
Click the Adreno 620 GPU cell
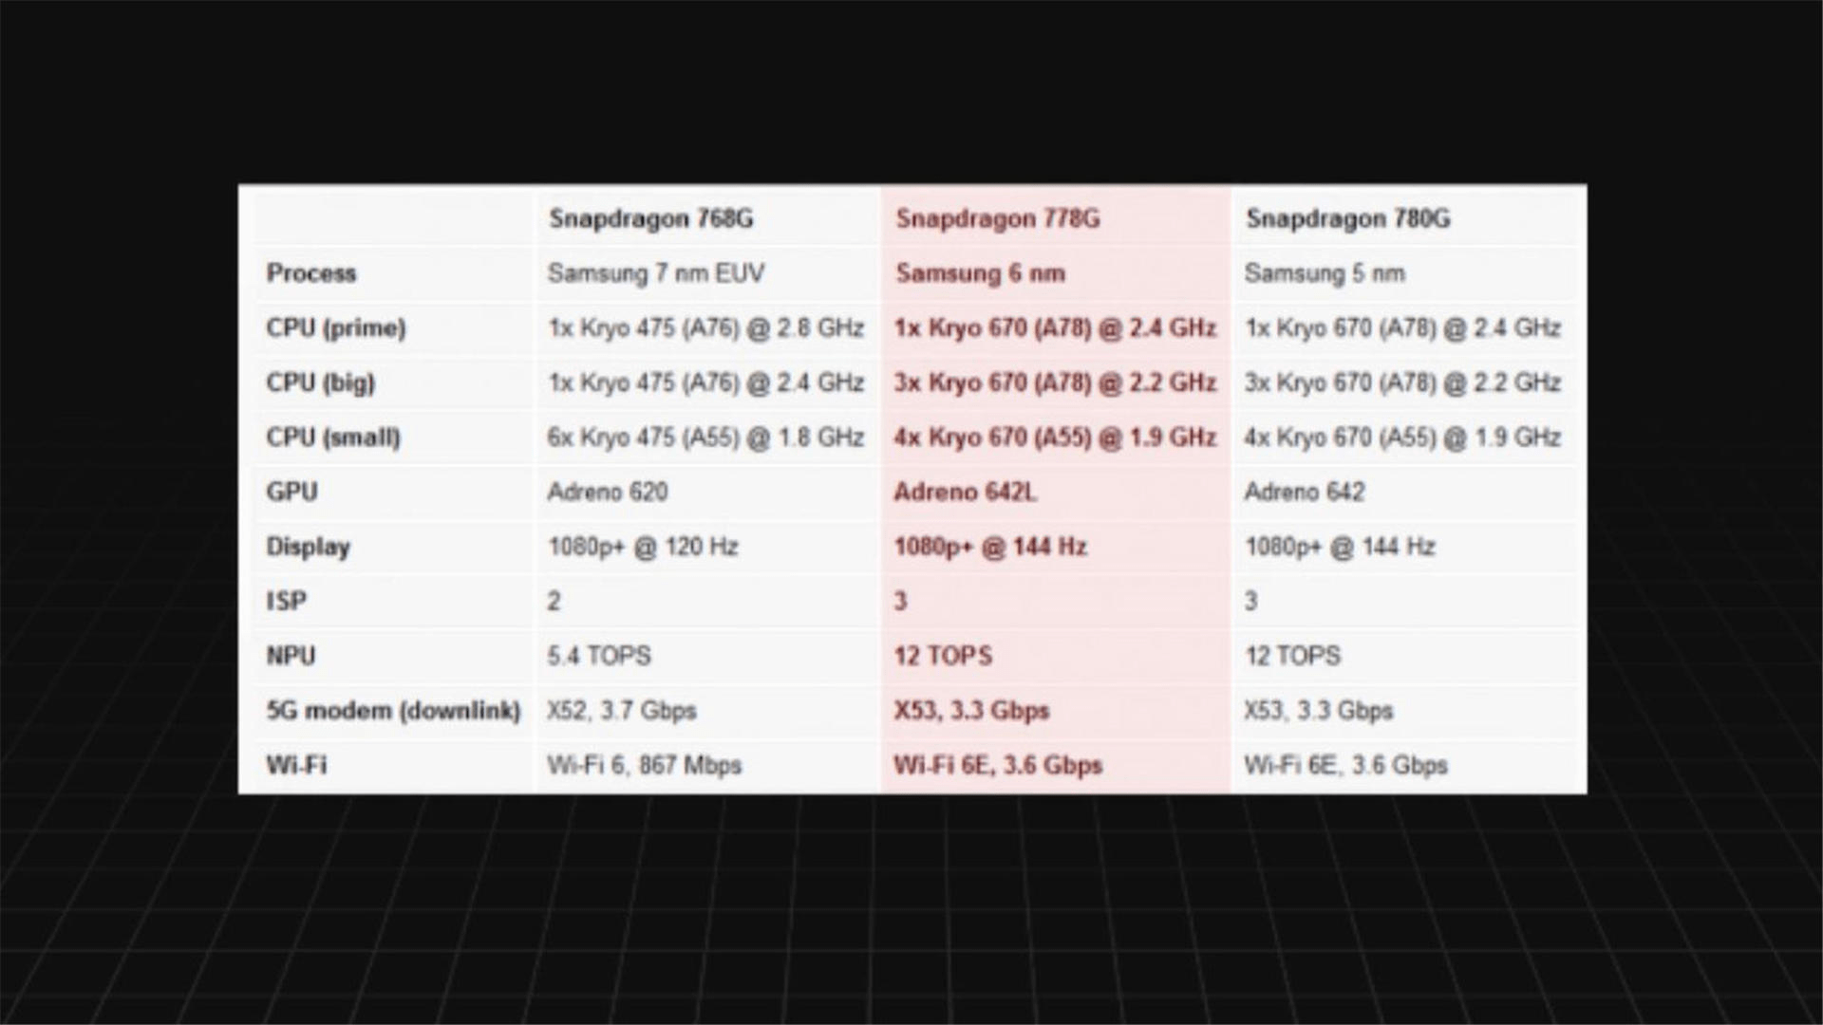click(x=608, y=492)
